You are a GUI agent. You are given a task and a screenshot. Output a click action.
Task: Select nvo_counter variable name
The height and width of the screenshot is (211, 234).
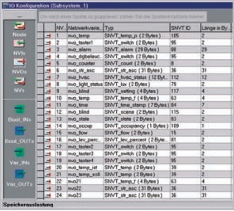(81, 64)
